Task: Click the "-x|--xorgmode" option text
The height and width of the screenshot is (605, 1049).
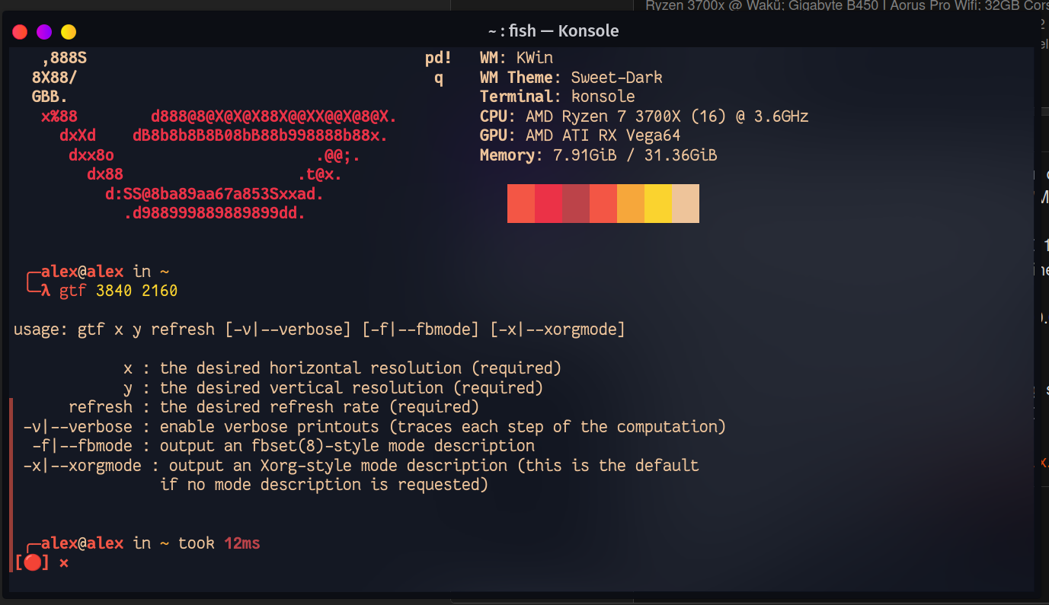Action: (87, 465)
